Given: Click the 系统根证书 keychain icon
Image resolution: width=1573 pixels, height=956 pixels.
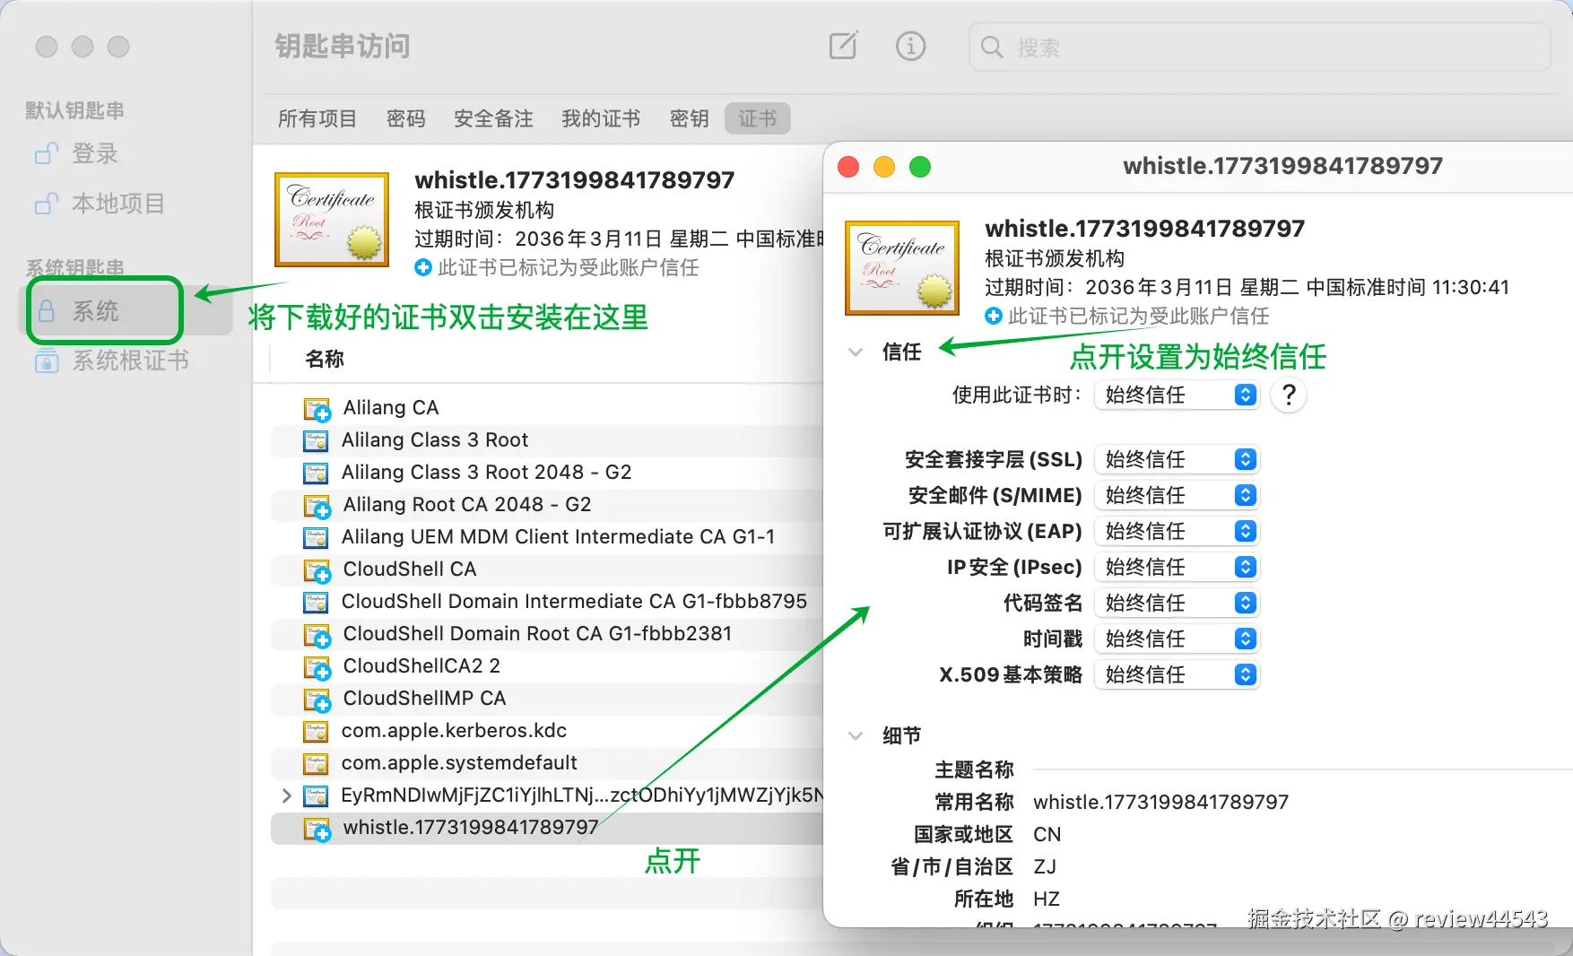Looking at the screenshot, I should [x=47, y=361].
